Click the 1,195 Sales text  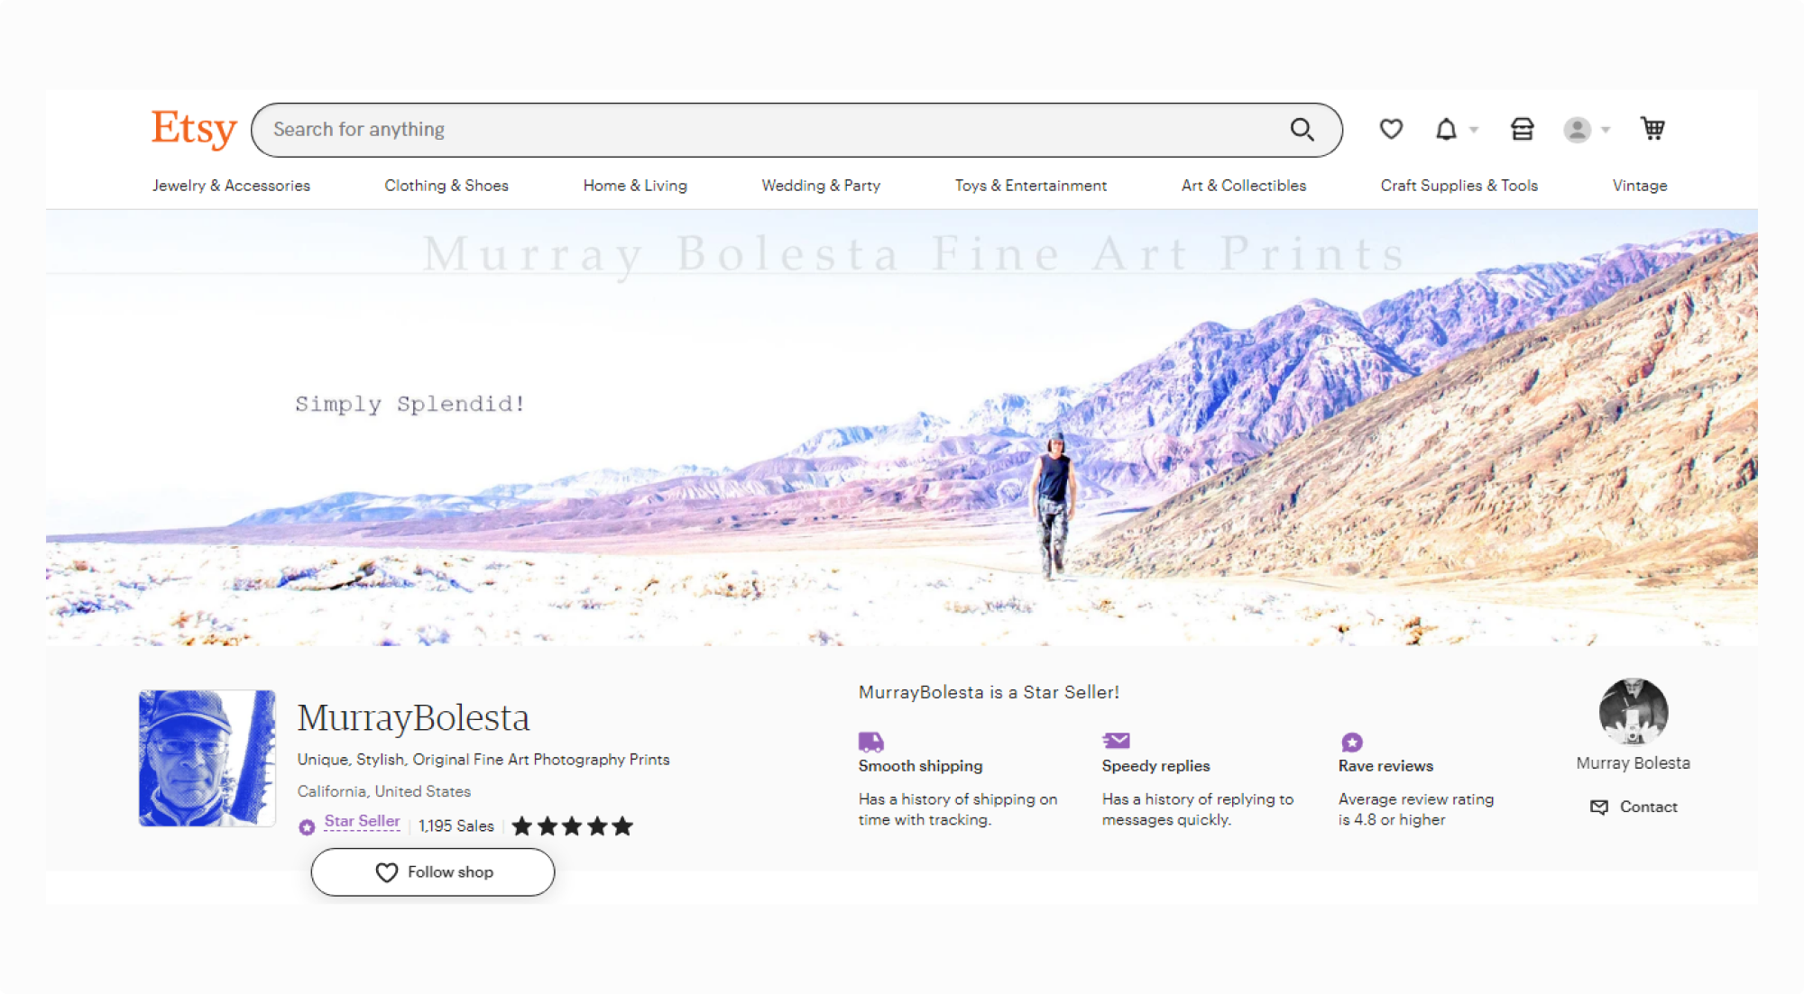[456, 825]
